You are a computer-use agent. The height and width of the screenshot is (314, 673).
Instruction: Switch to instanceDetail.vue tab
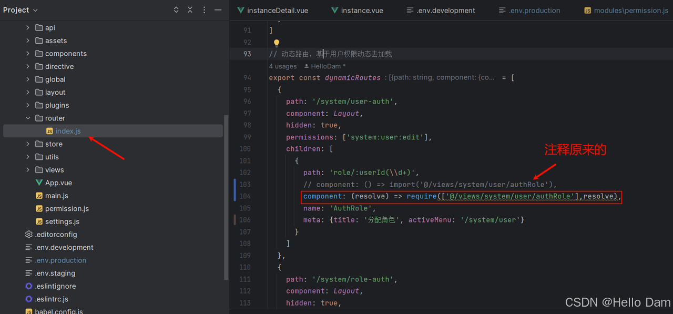tap(272, 11)
